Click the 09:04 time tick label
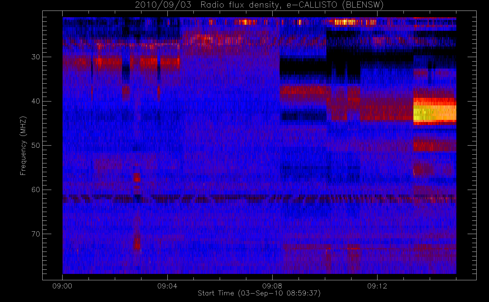The image size is (489, 302). (x=167, y=286)
